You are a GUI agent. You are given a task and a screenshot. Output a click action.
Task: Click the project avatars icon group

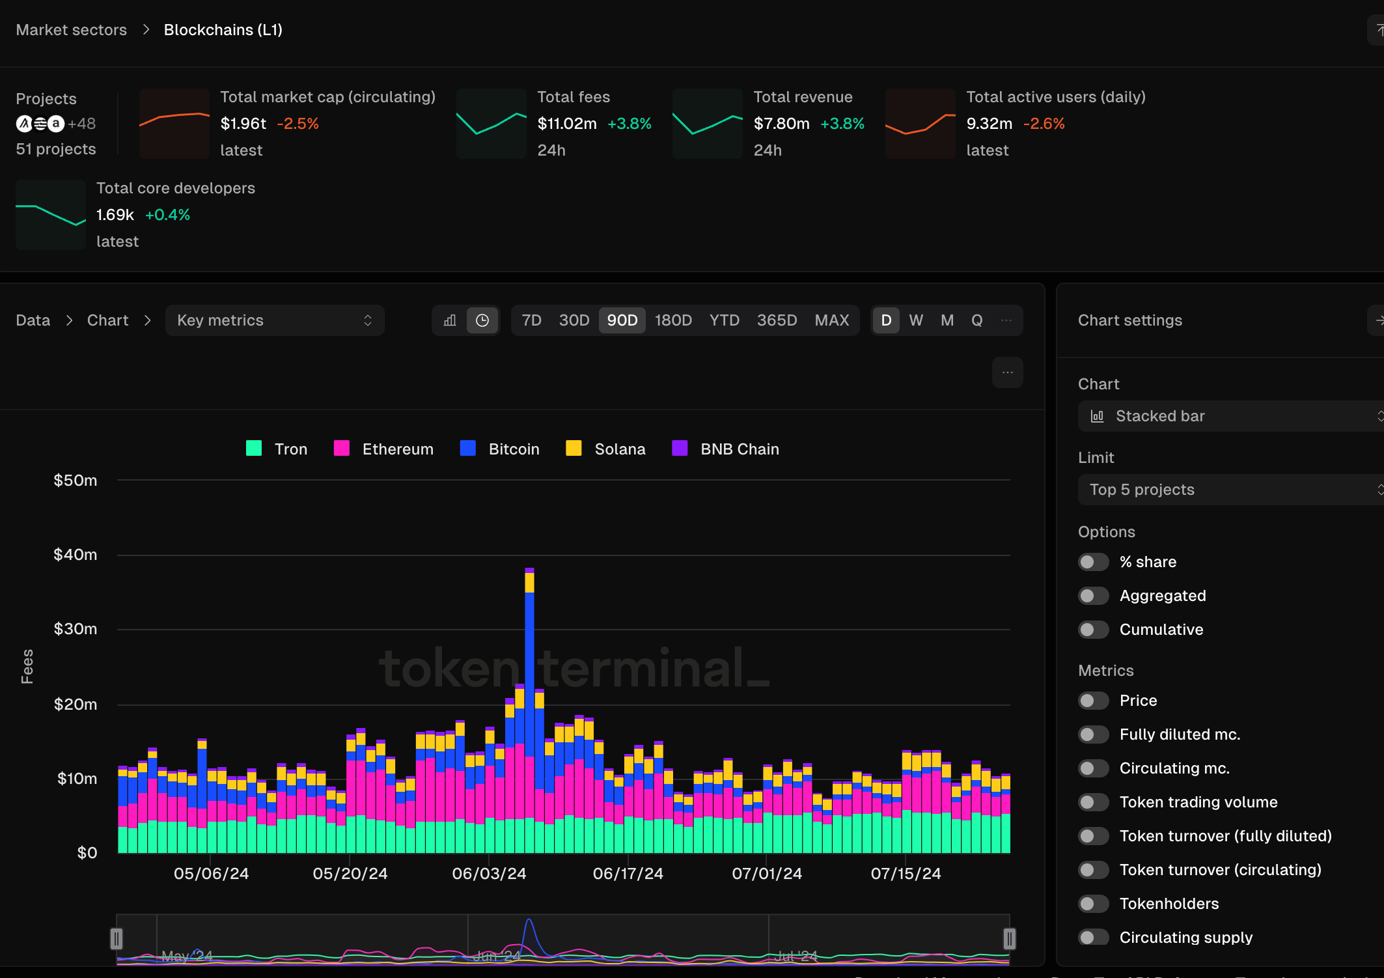point(40,124)
